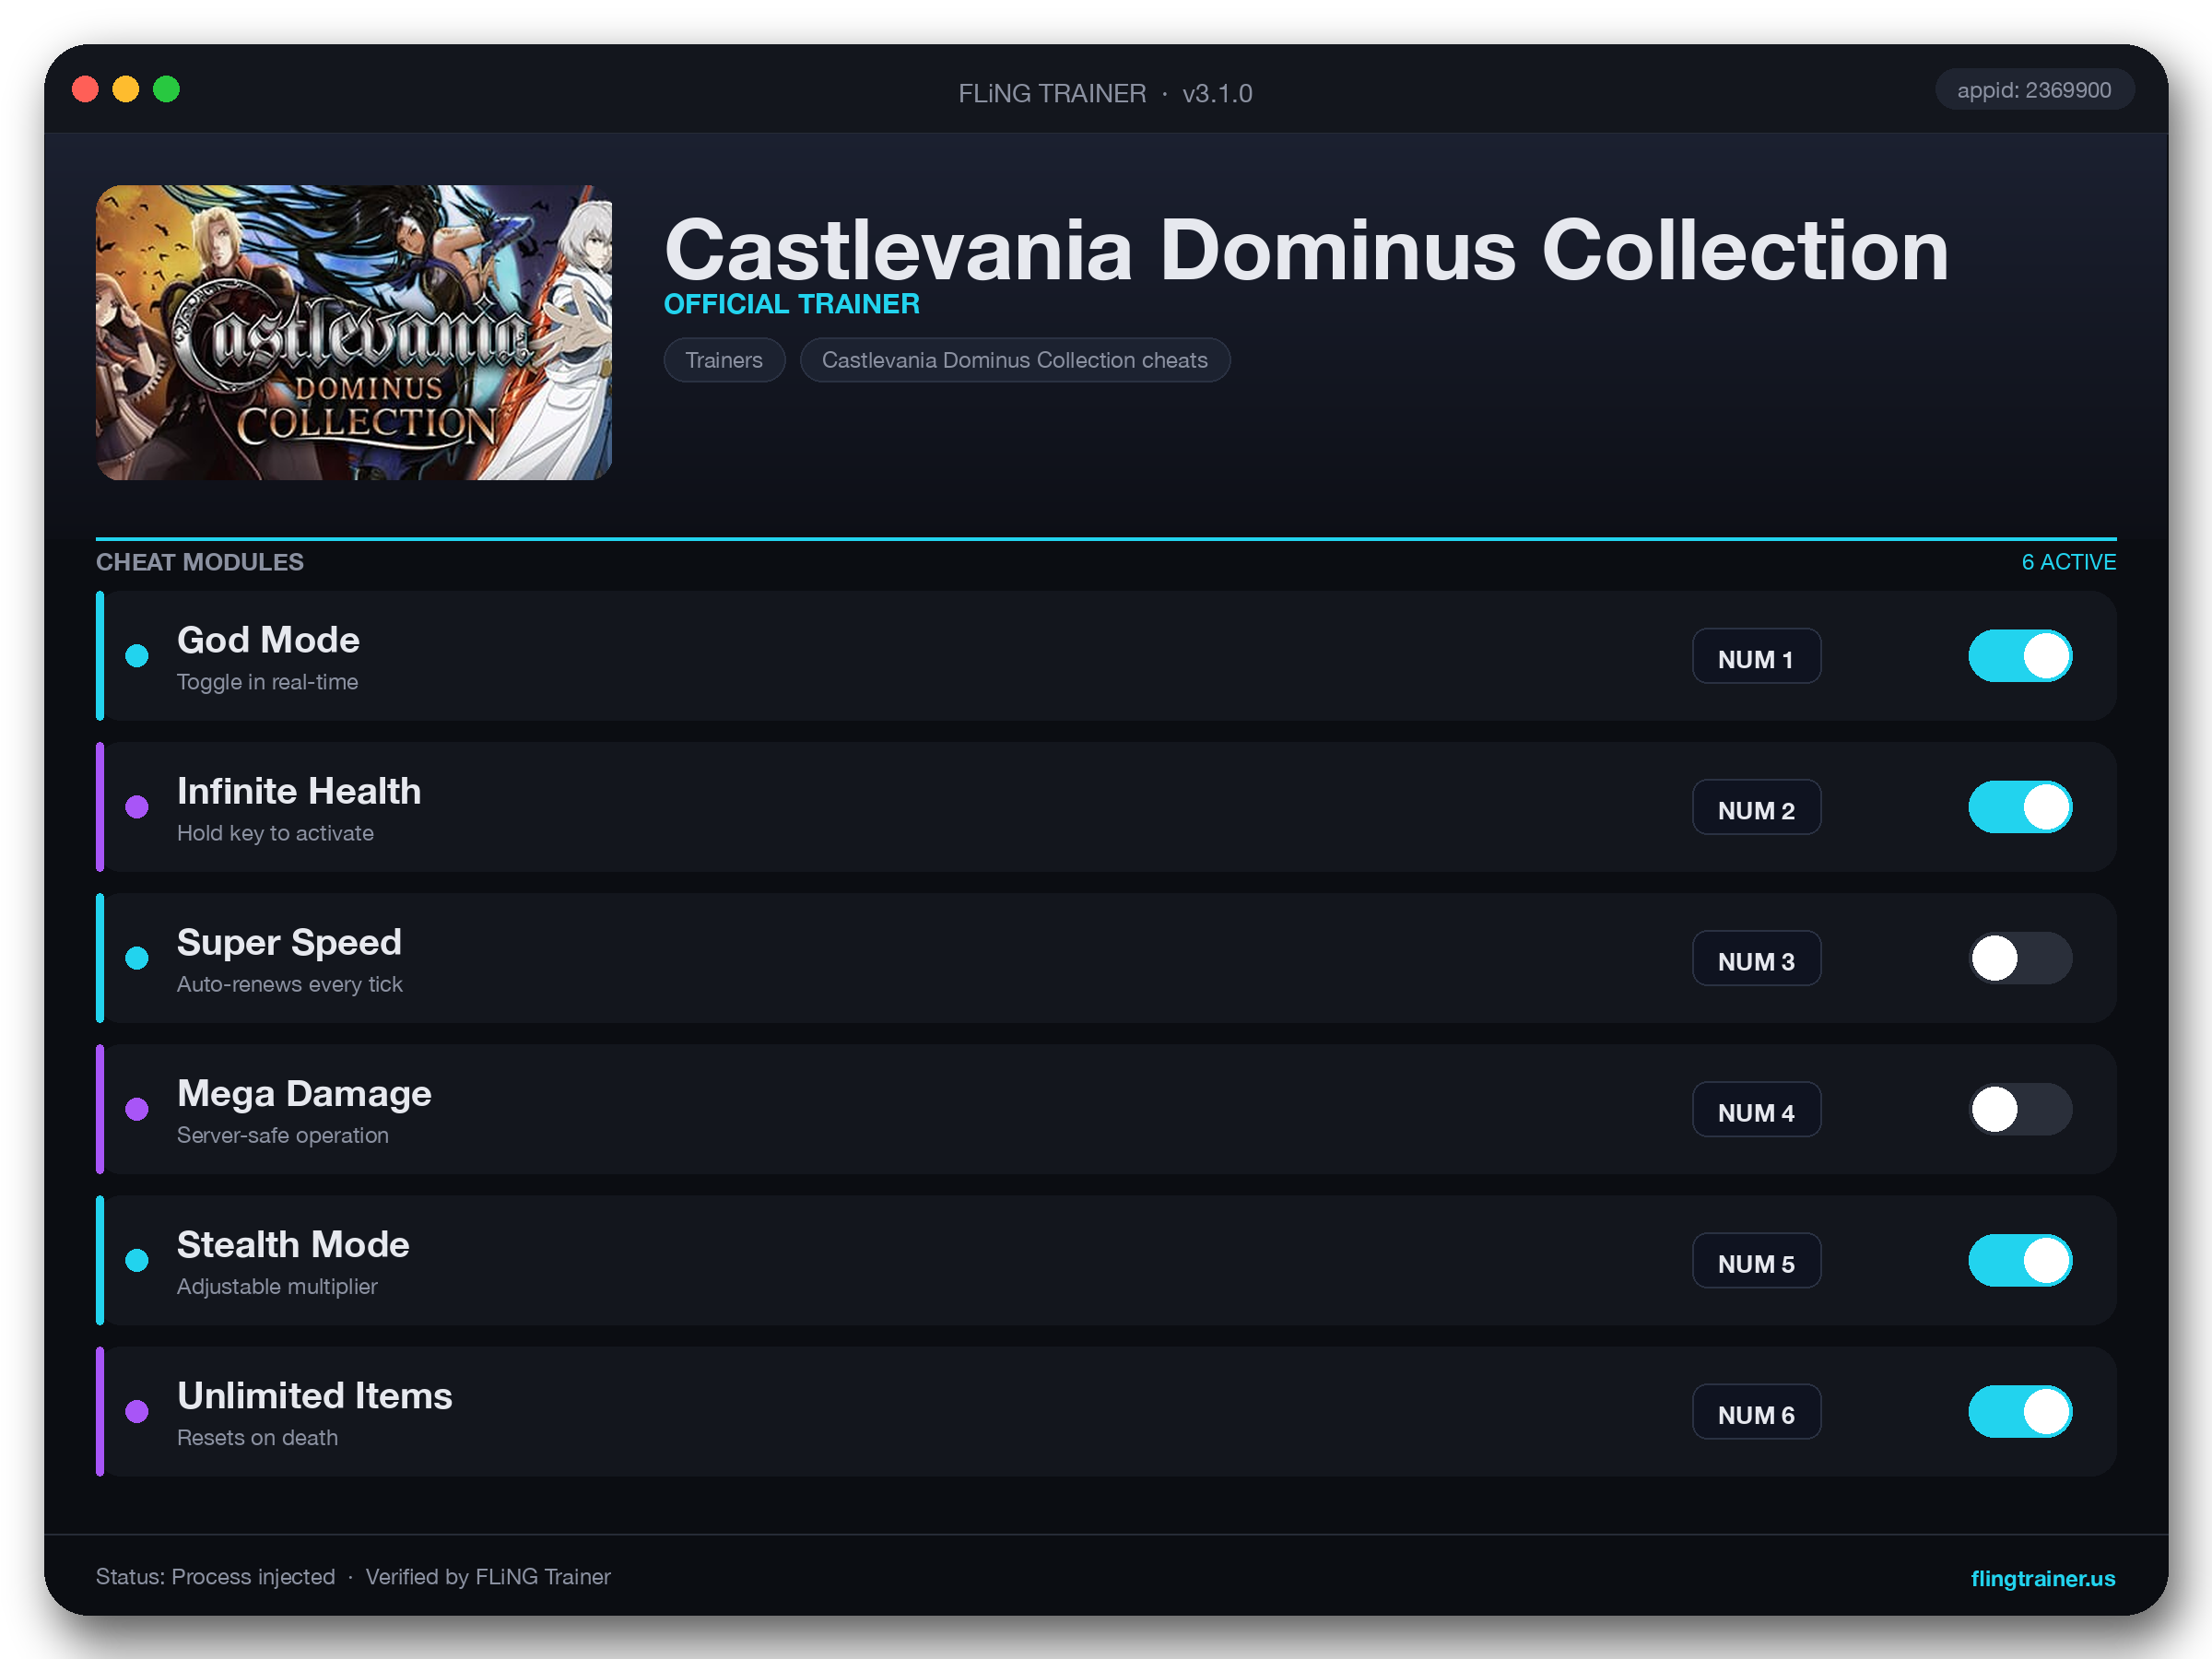Click the FLiNG TRAINER v3.1.0 title

[x=1105, y=93]
